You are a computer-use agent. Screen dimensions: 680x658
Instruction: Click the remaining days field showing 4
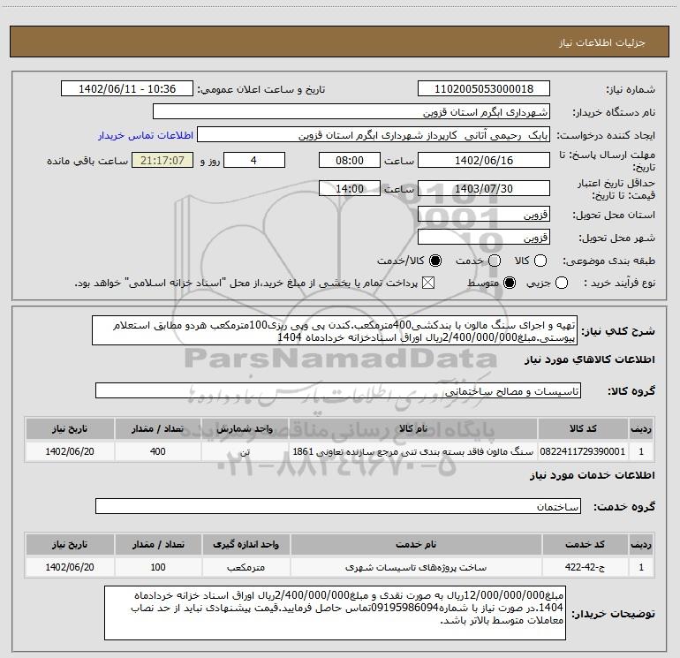pyautogui.click(x=254, y=161)
